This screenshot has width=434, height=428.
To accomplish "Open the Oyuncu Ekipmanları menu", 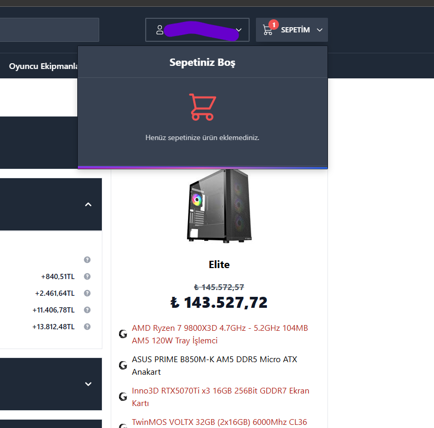I will coord(43,66).
